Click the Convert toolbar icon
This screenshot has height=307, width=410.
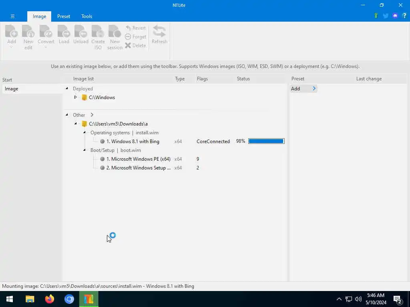46,31
